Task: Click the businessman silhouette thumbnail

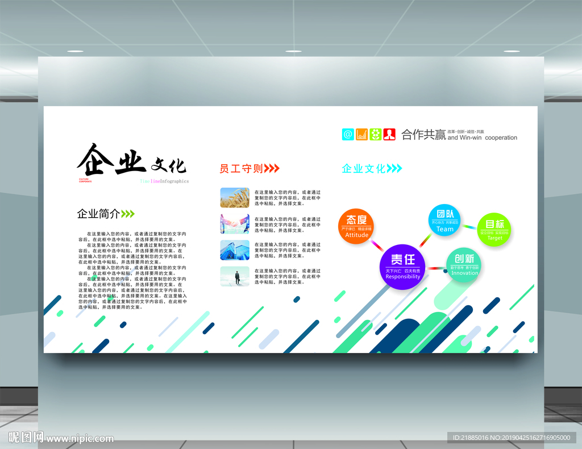Action: tap(235, 276)
